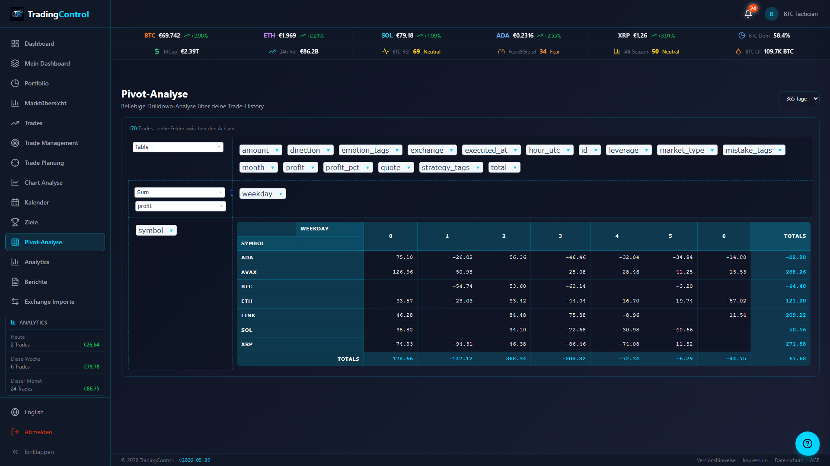Open the notifications bell

coord(748,14)
